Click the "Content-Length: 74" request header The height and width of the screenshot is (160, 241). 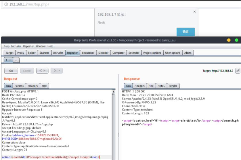click(15, 150)
